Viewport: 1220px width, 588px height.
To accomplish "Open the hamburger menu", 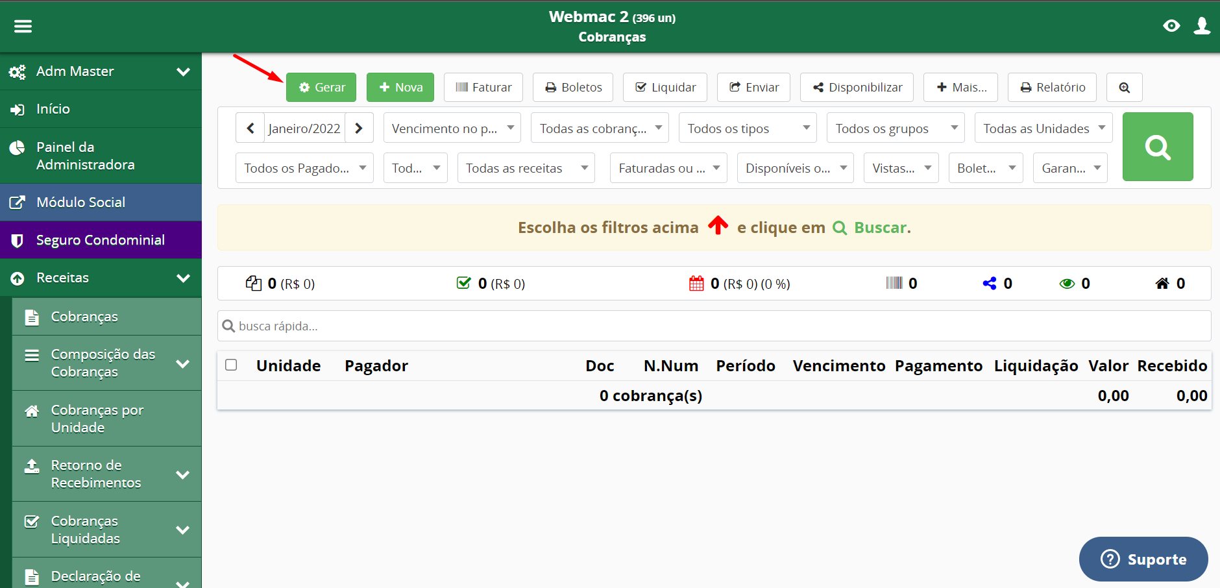I will point(23,26).
